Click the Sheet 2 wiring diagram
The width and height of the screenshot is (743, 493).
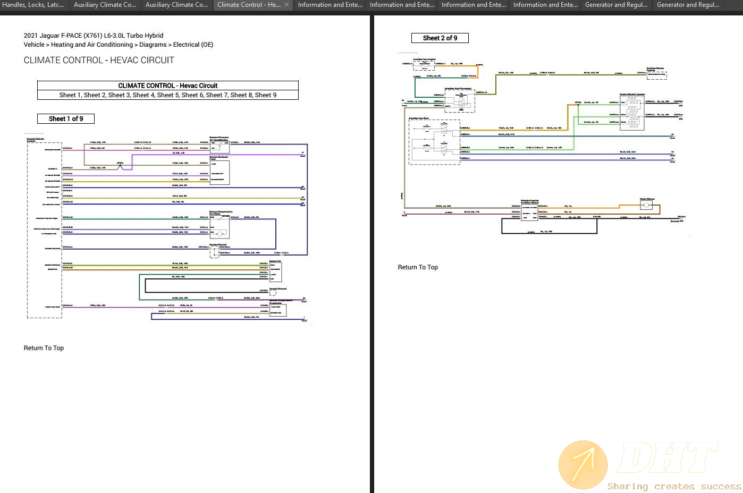544,145
